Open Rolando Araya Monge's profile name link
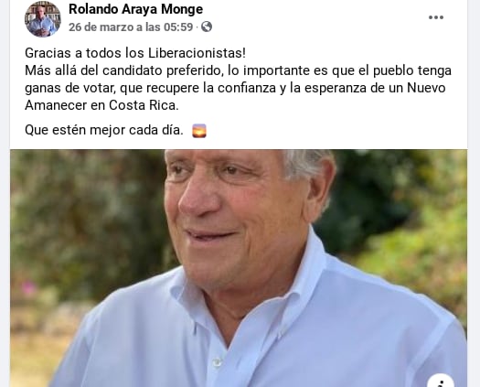Image resolution: width=480 pixels, height=387 pixels. tap(135, 9)
